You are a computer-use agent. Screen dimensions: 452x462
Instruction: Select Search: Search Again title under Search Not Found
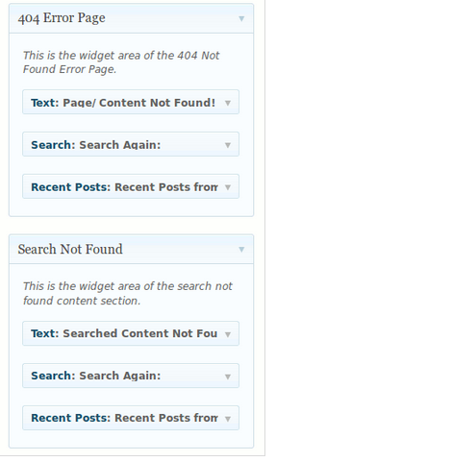(x=96, y=376)
